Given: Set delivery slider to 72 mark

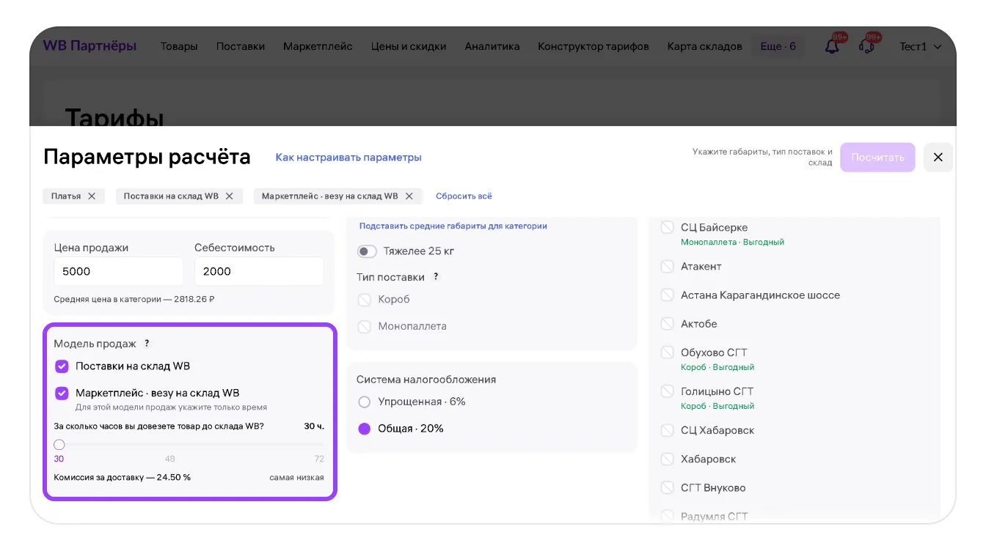Looking at the screenshot, I should tap(318, 459).
